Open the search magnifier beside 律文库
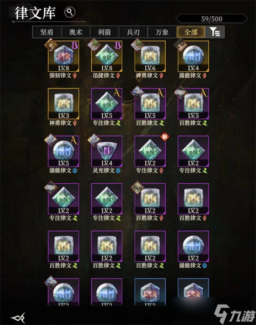 point(70,13)
